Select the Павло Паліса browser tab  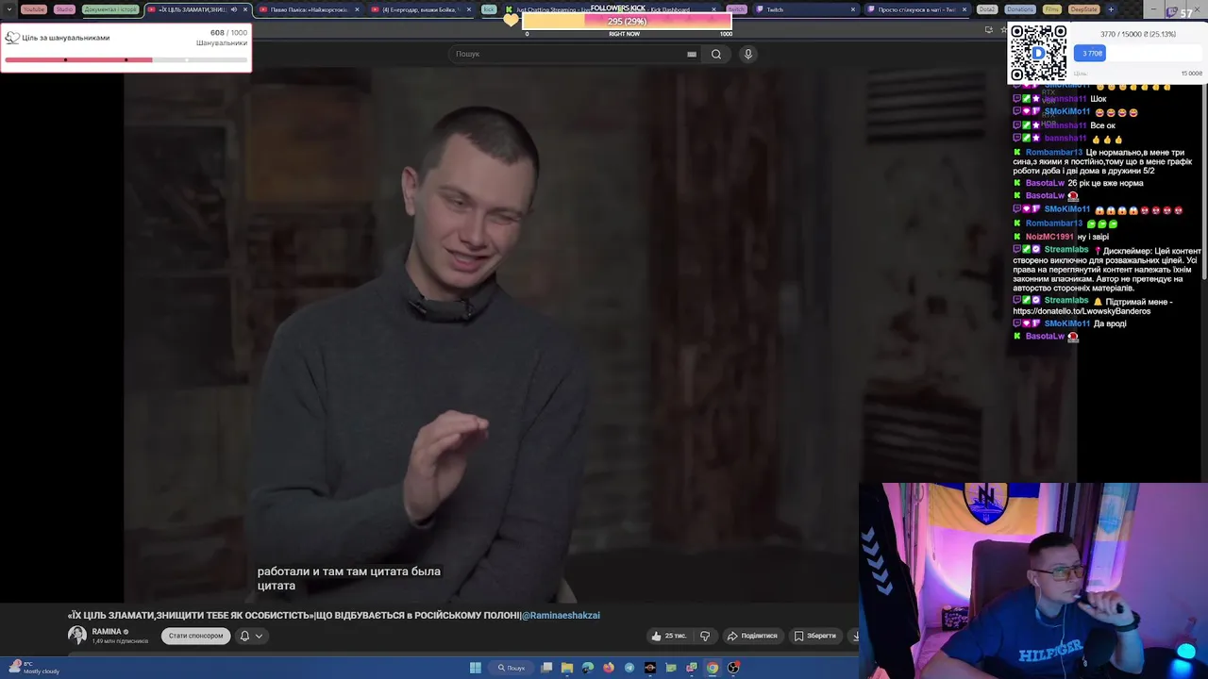coord(310,9)
